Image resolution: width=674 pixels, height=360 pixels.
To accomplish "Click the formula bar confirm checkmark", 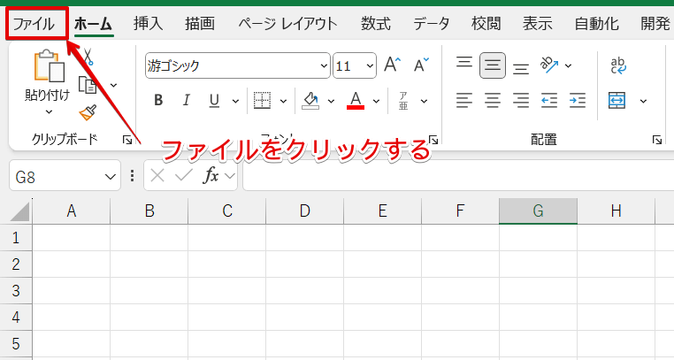I will click(184, 175).
